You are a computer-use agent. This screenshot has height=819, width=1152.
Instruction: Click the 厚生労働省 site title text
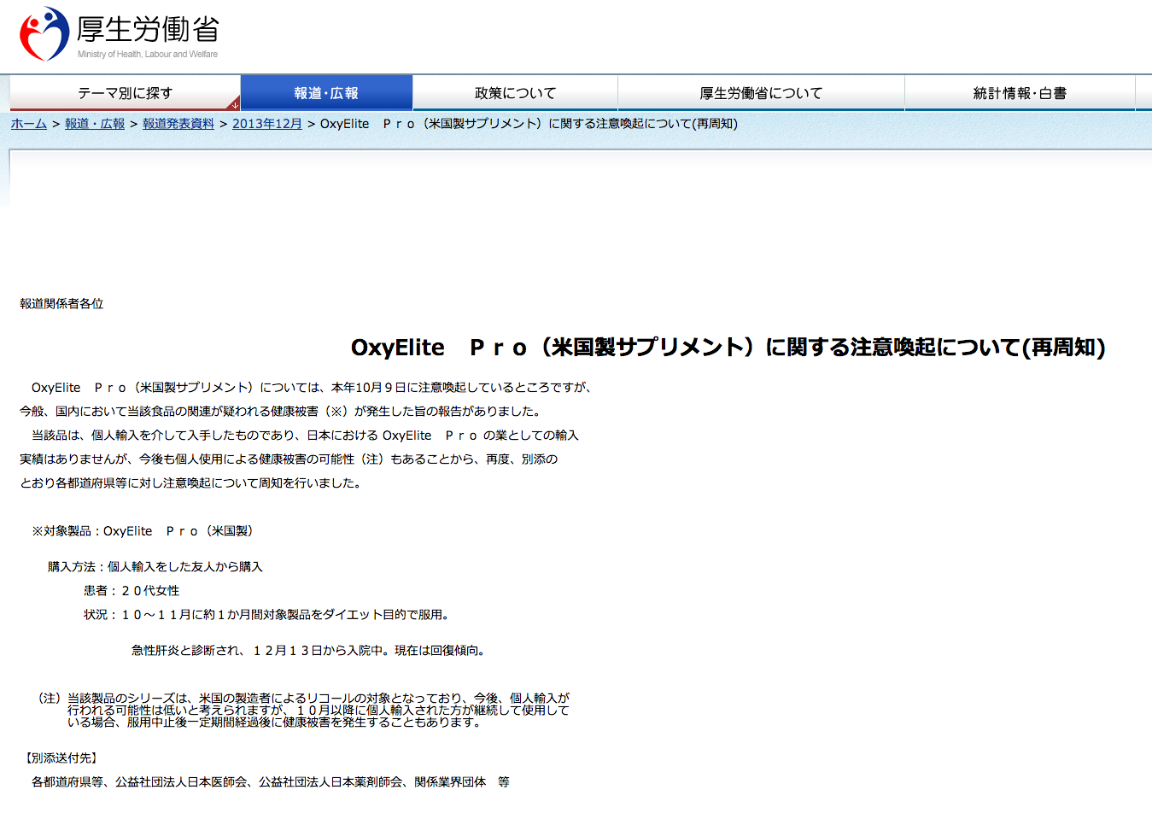pos(148,29)
